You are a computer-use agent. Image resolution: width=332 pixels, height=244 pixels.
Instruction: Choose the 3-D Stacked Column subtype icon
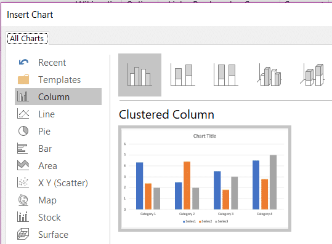(312, 75)
